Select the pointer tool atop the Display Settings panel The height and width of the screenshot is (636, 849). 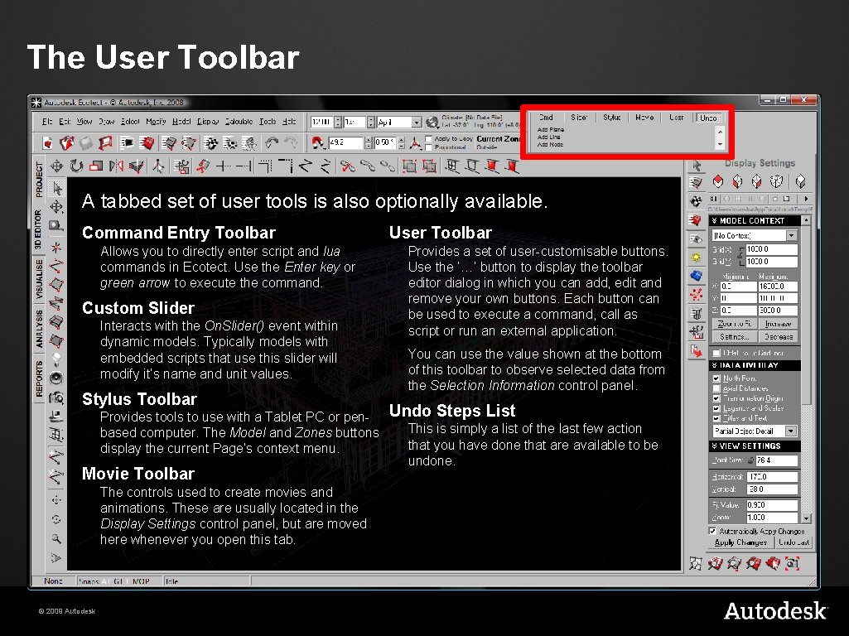[x=697, y=164]
